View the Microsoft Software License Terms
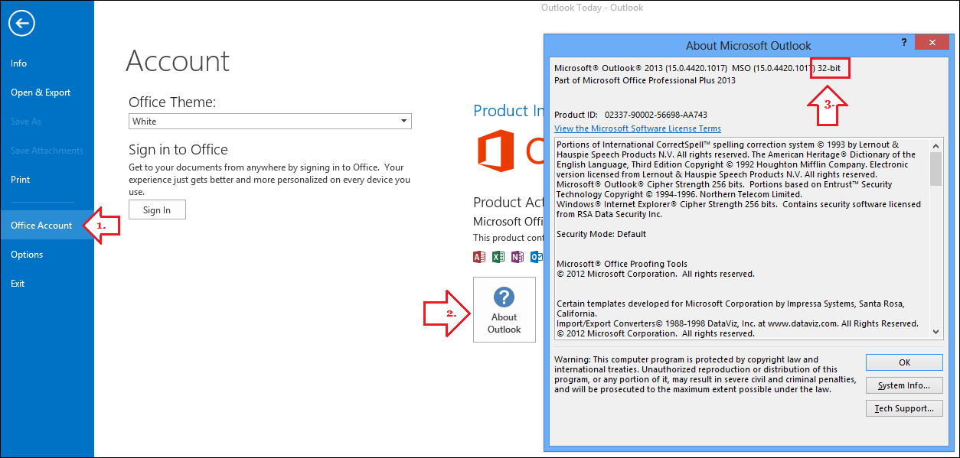Image resolution: width=960 pixels, height=458 pixels. 638,128
